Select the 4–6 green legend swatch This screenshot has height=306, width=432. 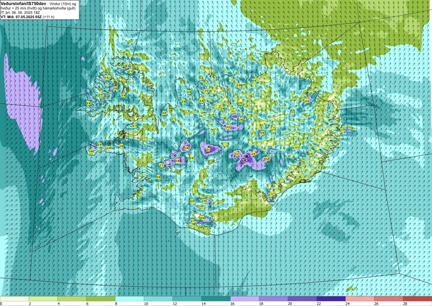(x=72, y=299)
